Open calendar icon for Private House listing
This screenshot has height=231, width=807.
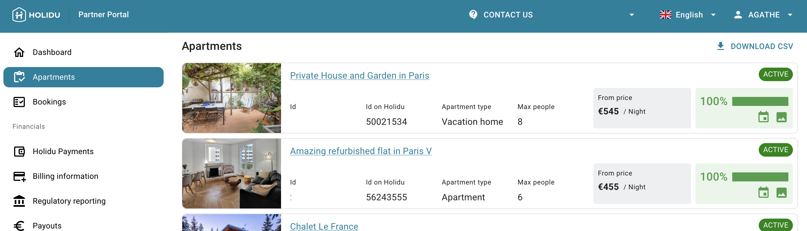tap(763, 117)
